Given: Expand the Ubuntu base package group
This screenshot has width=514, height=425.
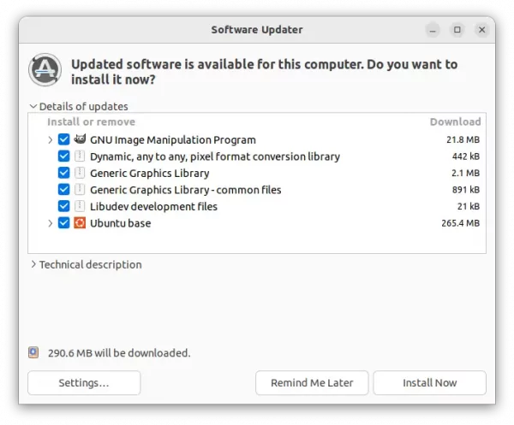Looking at the screenshot, I should 51,223.
